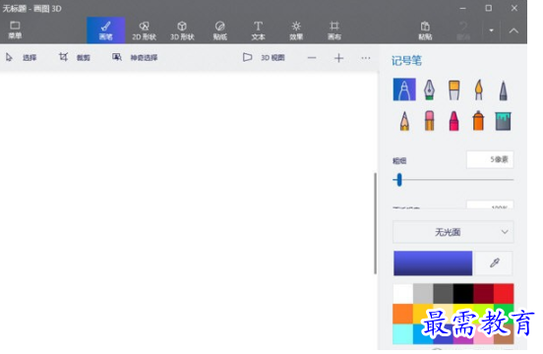Maximize the Paint 3D window
Screen dimensions: 543x354
click(488, 8)
